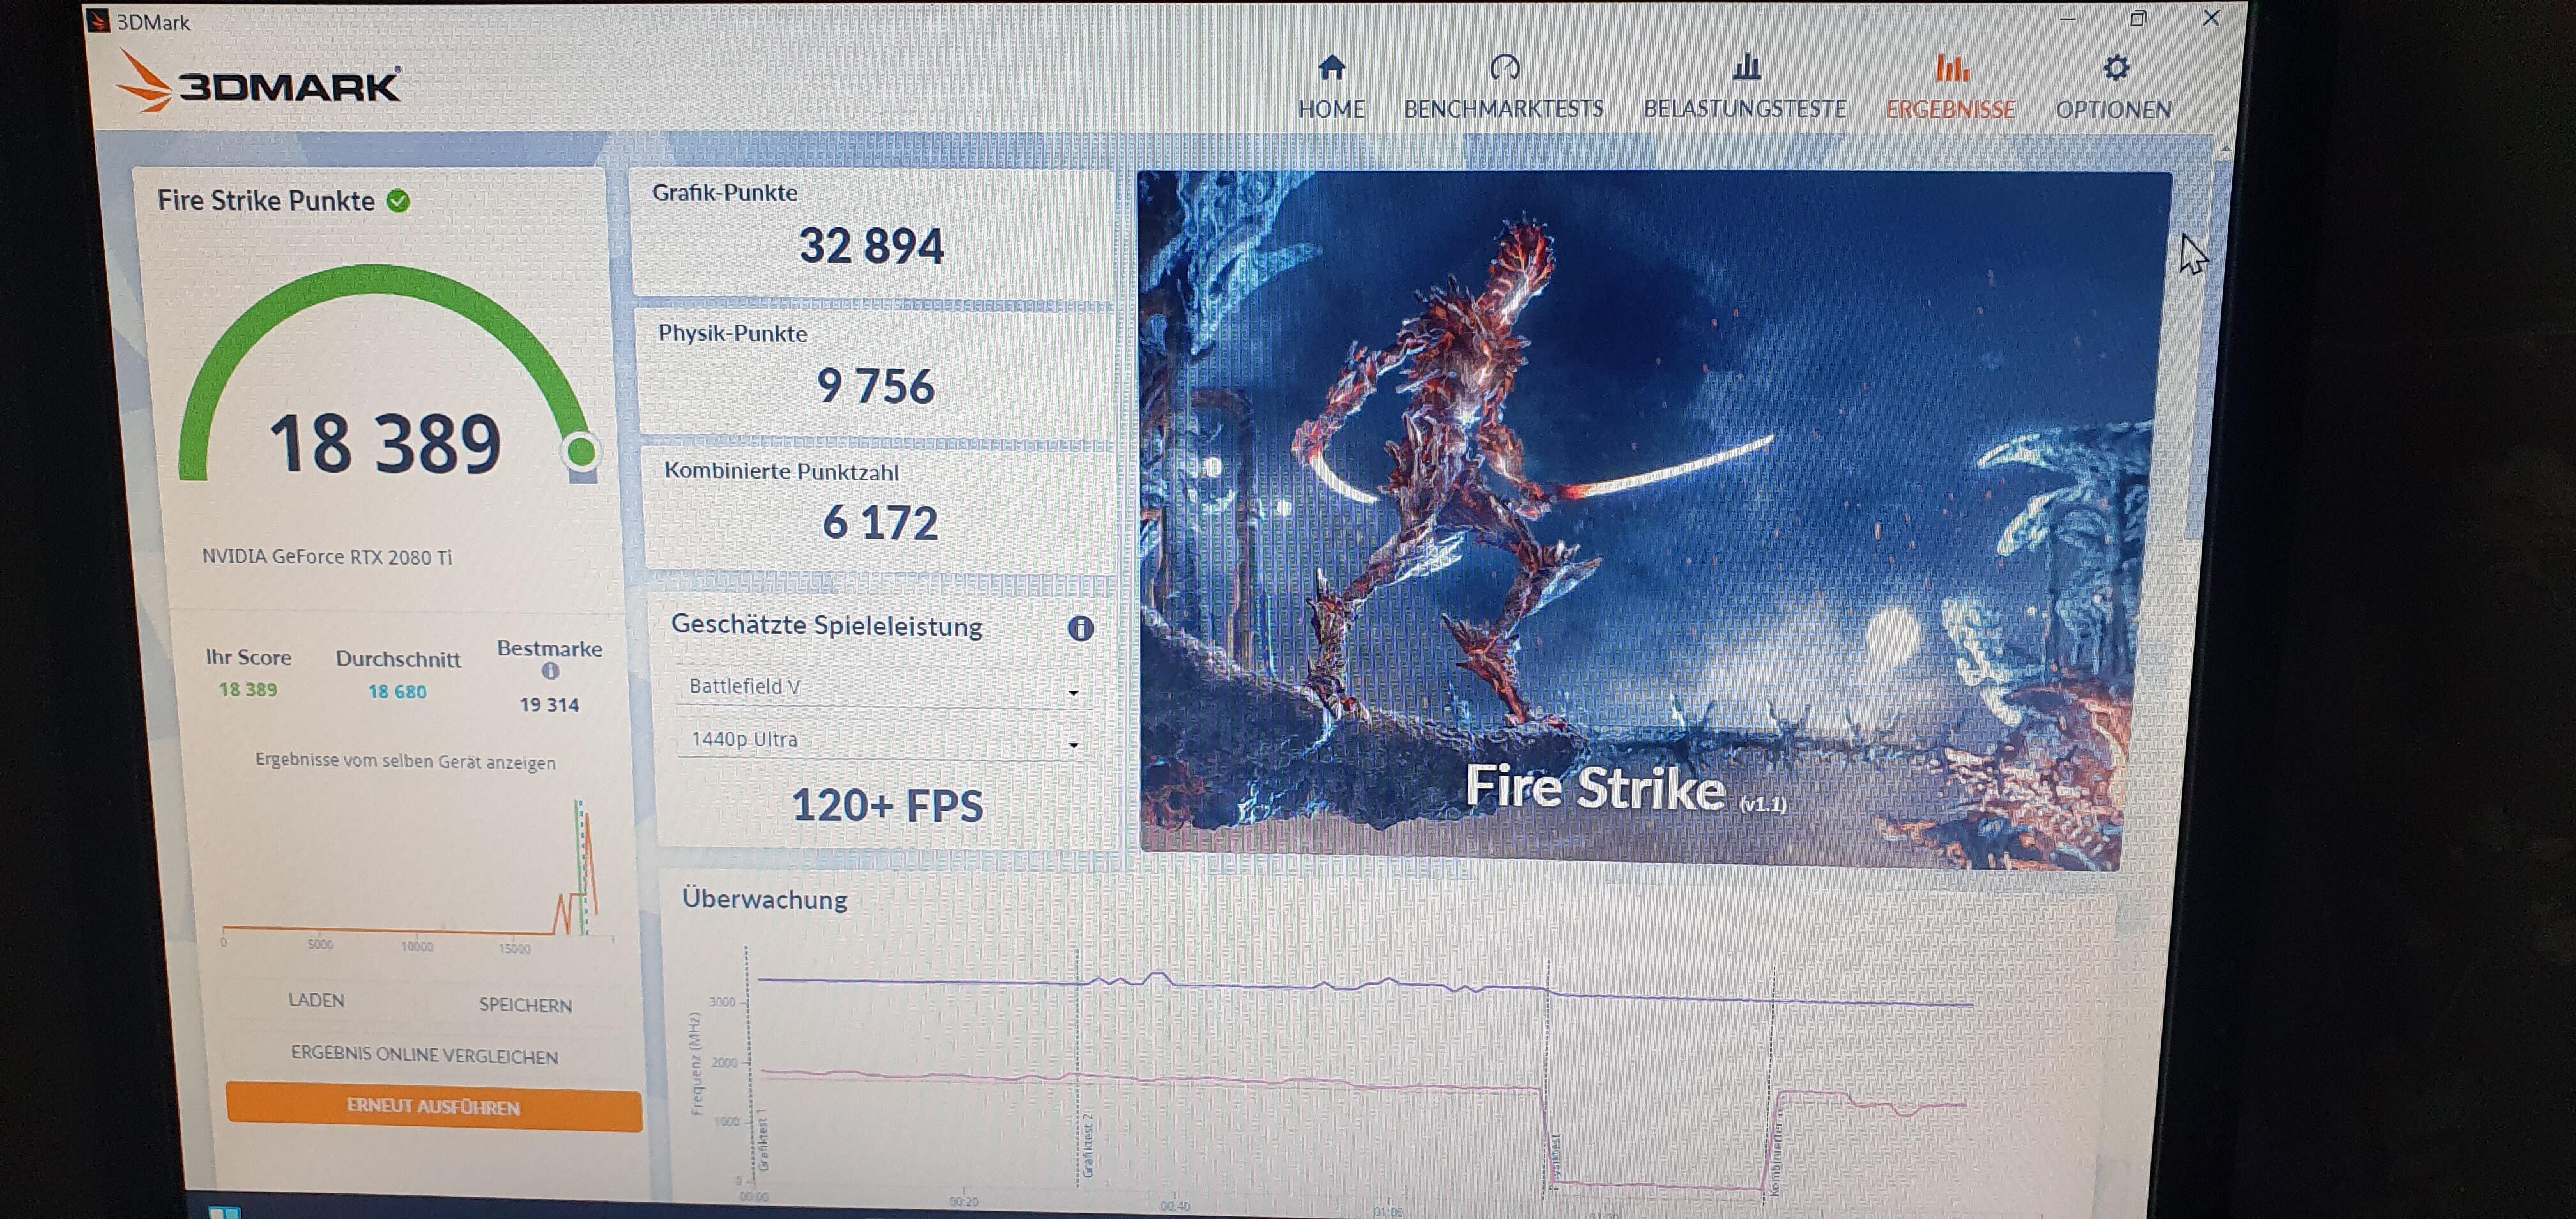This screenshot has width=2576, height=1219.
Task: Click the Fire Strike Punkte heading
Action: pyautogui.click(x=266, y=200)
